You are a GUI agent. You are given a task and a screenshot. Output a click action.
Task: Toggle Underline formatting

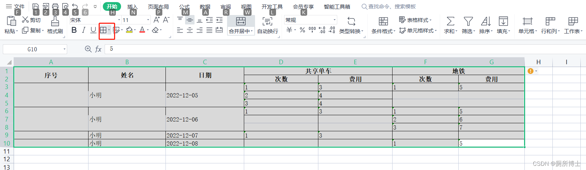pos(93,30)
